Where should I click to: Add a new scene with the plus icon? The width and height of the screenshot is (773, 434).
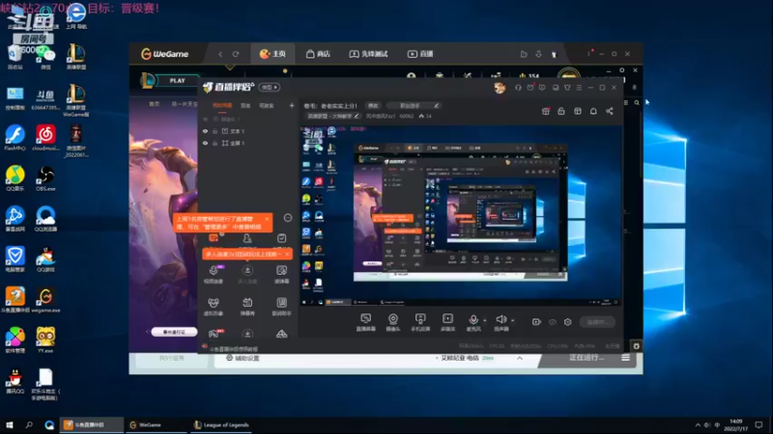pos(292,105)
